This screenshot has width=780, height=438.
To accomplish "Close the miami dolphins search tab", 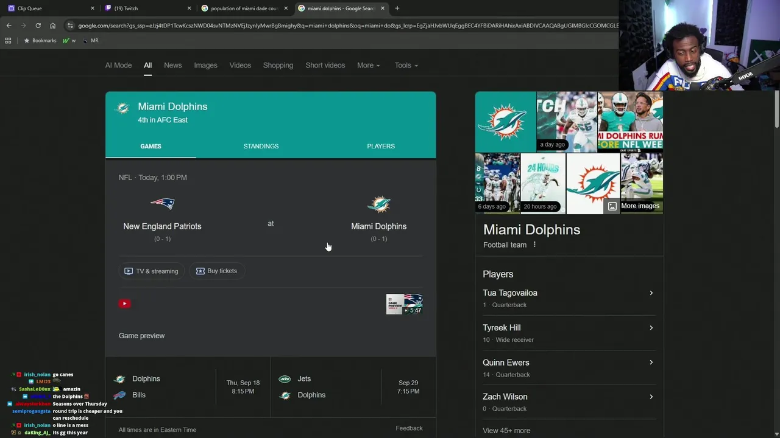I will [383, 9].
